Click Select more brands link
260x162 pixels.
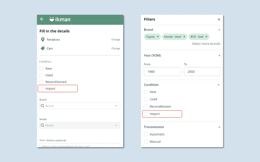coord(206,44)
